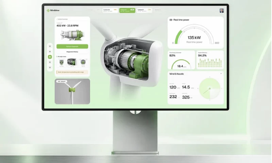Click the green Perform Diagnostic button
The height and width of the screenshot is (163, 272).
(x=72, y=47)
